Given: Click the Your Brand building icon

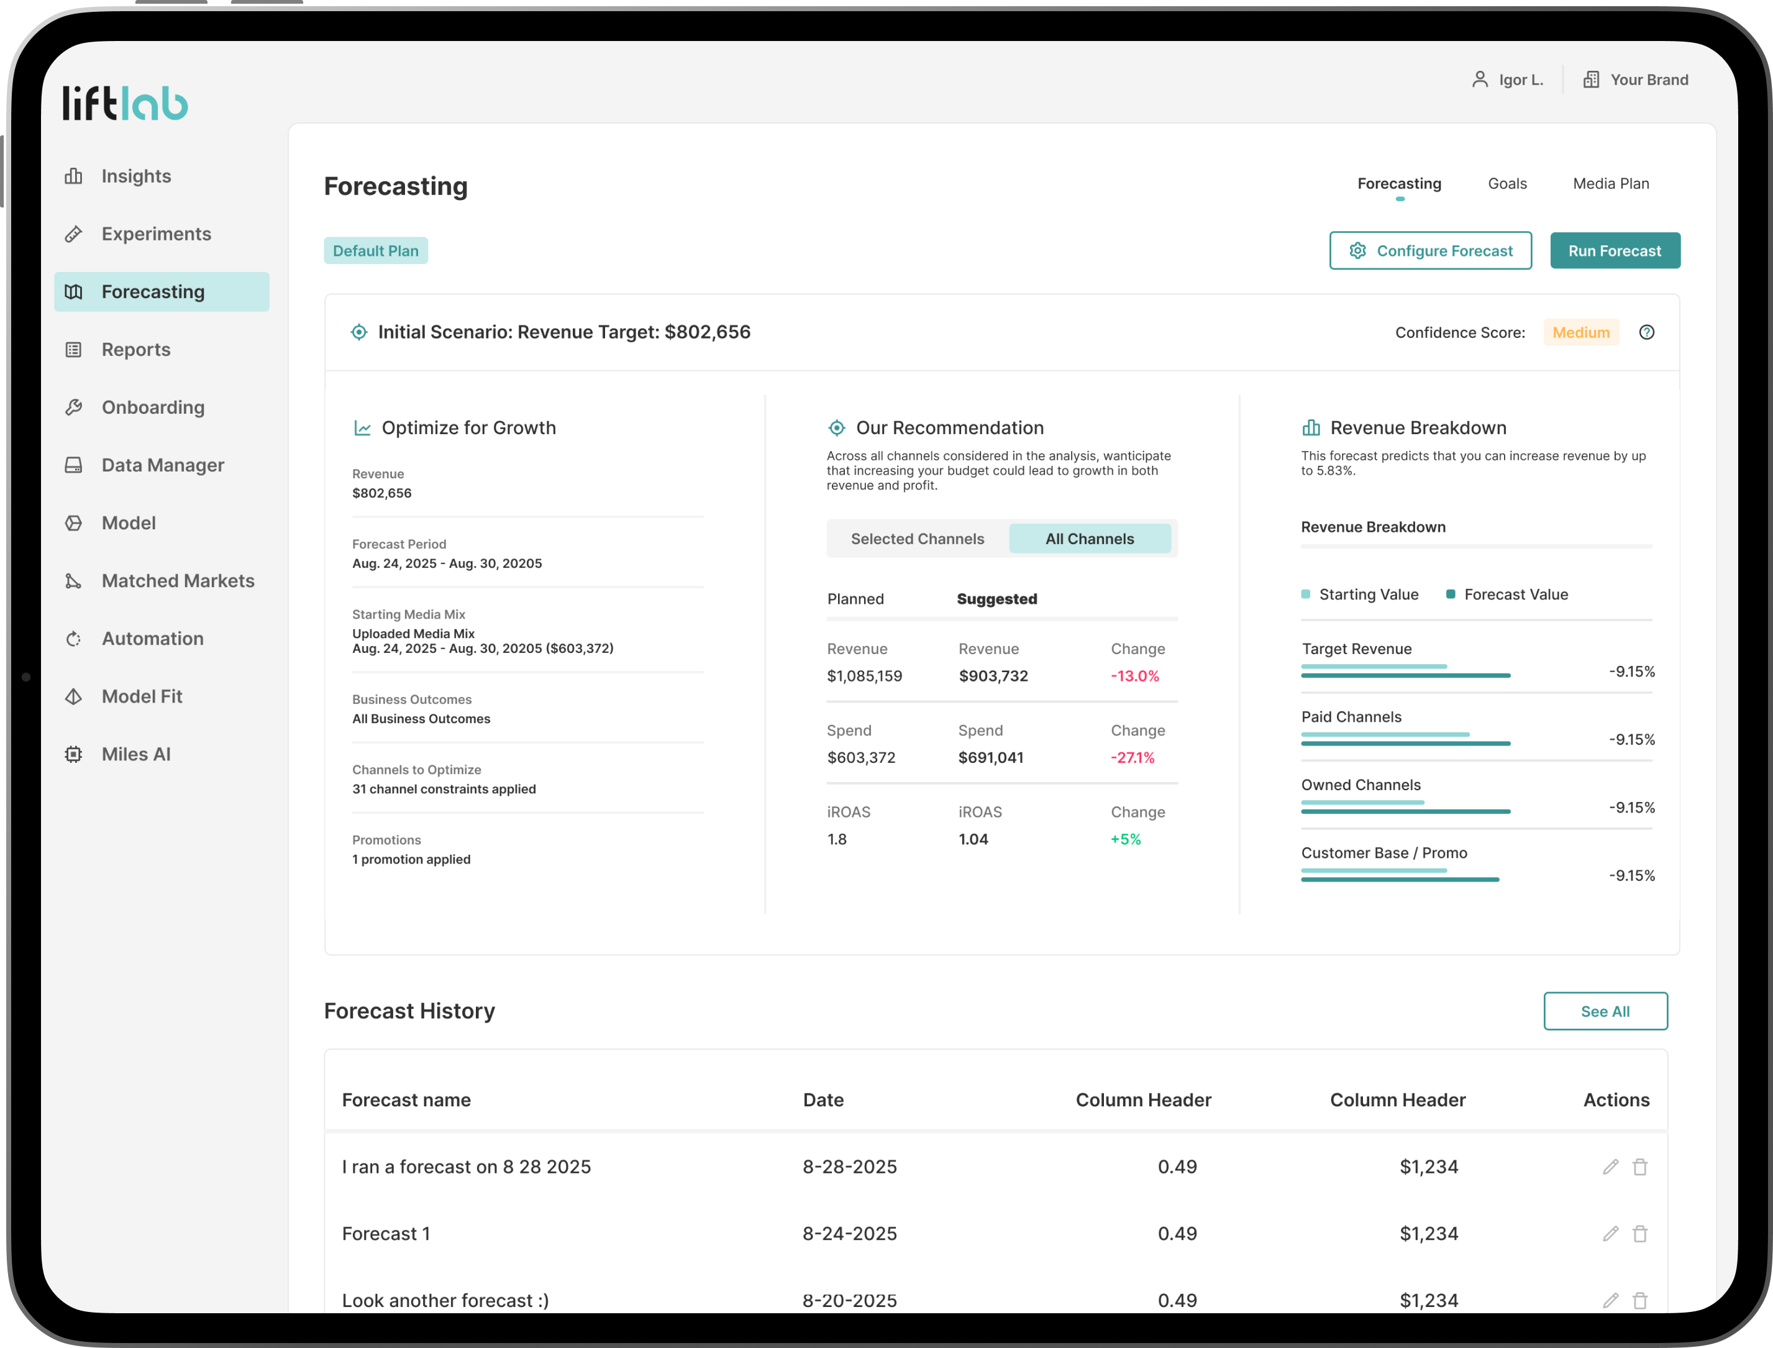Looking at the screenshot, I should click(x=1591, y=80).
